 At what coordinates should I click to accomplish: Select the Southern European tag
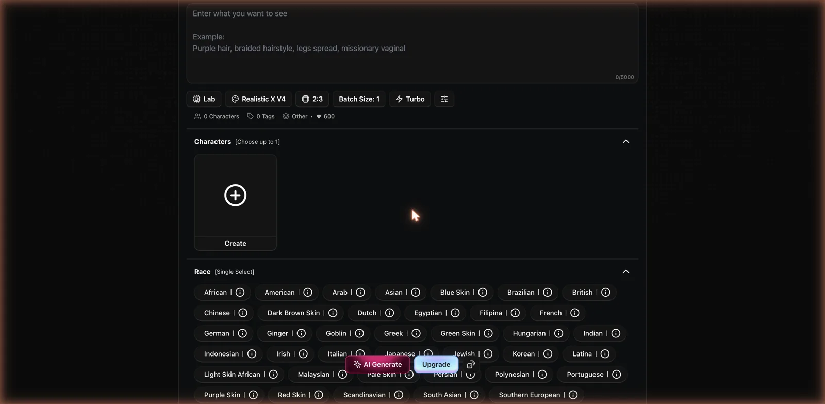point(530,395)
